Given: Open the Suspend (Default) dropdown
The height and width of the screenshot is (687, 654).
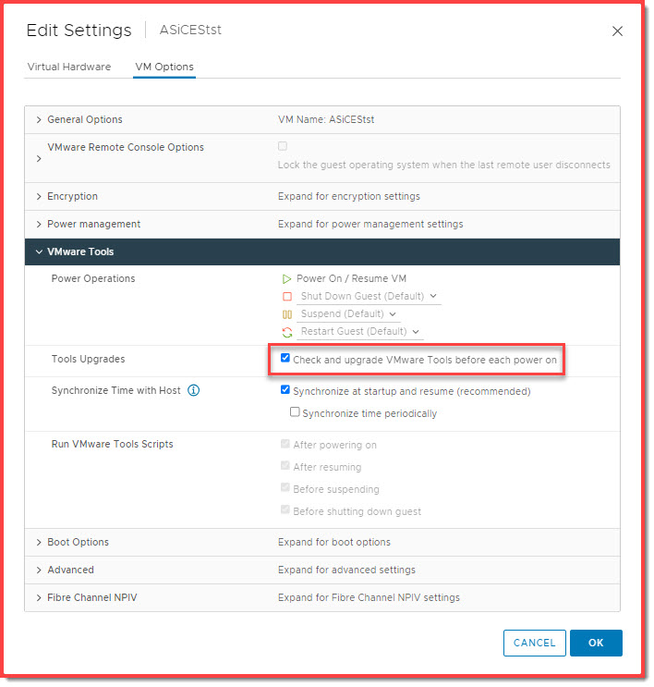Looking at the screenshot, I should pyautogui.click(x=349, y=314).
